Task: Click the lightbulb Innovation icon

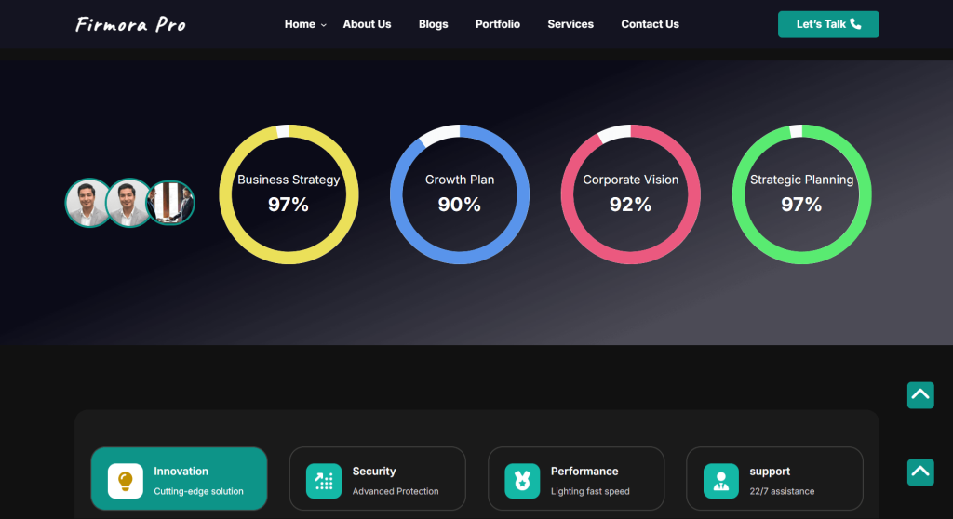Action: coord(125,481)
